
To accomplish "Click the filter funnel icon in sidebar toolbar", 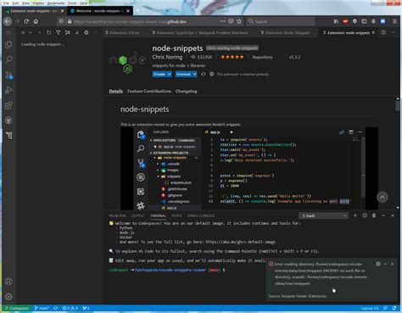I will tap(58, 32).
